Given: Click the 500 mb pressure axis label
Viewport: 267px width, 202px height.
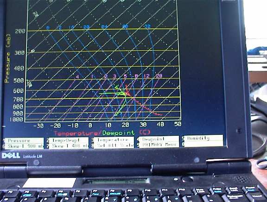Looking at the screenshot, I should [x=19, y=81].
